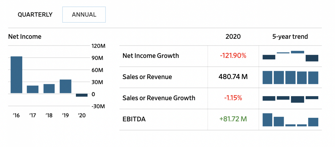Open the Sales or Revenue Growth trend sparkline
The height and width of the screenshot is (147, 335).
[290, 99]
